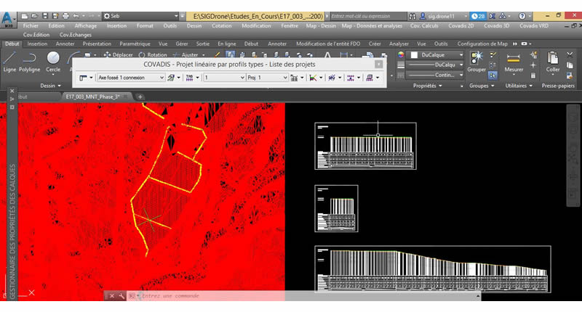The height and width of the screenshot is (312, 582).
Task: Toggle auto-hide on the layer properties palette
Action: point(12,99)
